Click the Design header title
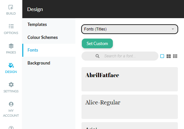Image resolution: width=184 pixels, height=129 pixels. point(35,9)
